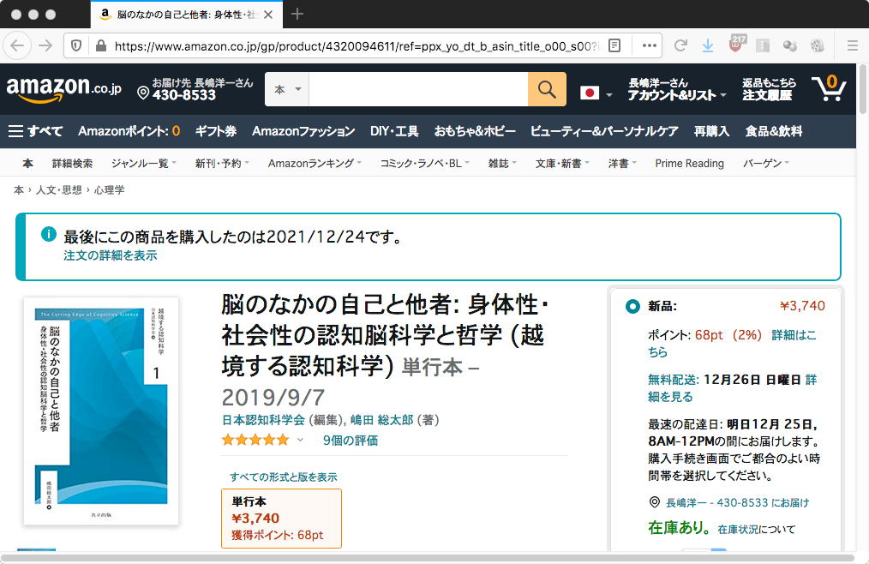Click the browser back arrow
This screenshot has width=869, height=564.
click(x=17, y=45)
